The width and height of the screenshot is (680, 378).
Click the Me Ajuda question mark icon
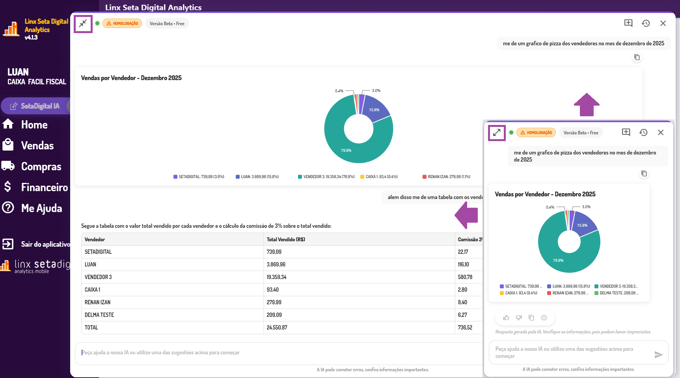(8, 207)
